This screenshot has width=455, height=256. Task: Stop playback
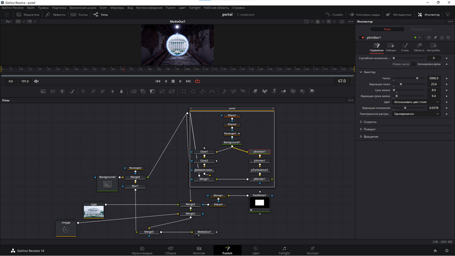tap(173, 82)
